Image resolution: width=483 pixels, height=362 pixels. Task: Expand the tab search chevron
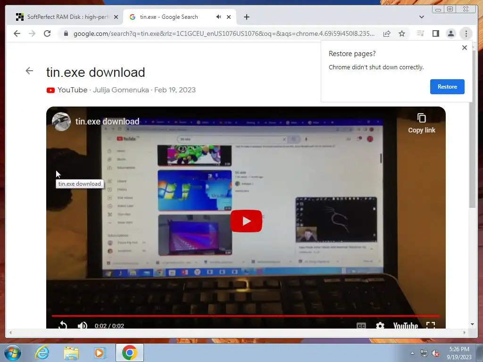pyautogui.click(x=422, y=17)
